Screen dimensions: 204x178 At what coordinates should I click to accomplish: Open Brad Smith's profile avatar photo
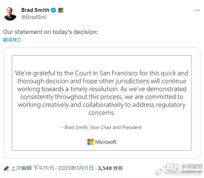(x=10, y=14)
